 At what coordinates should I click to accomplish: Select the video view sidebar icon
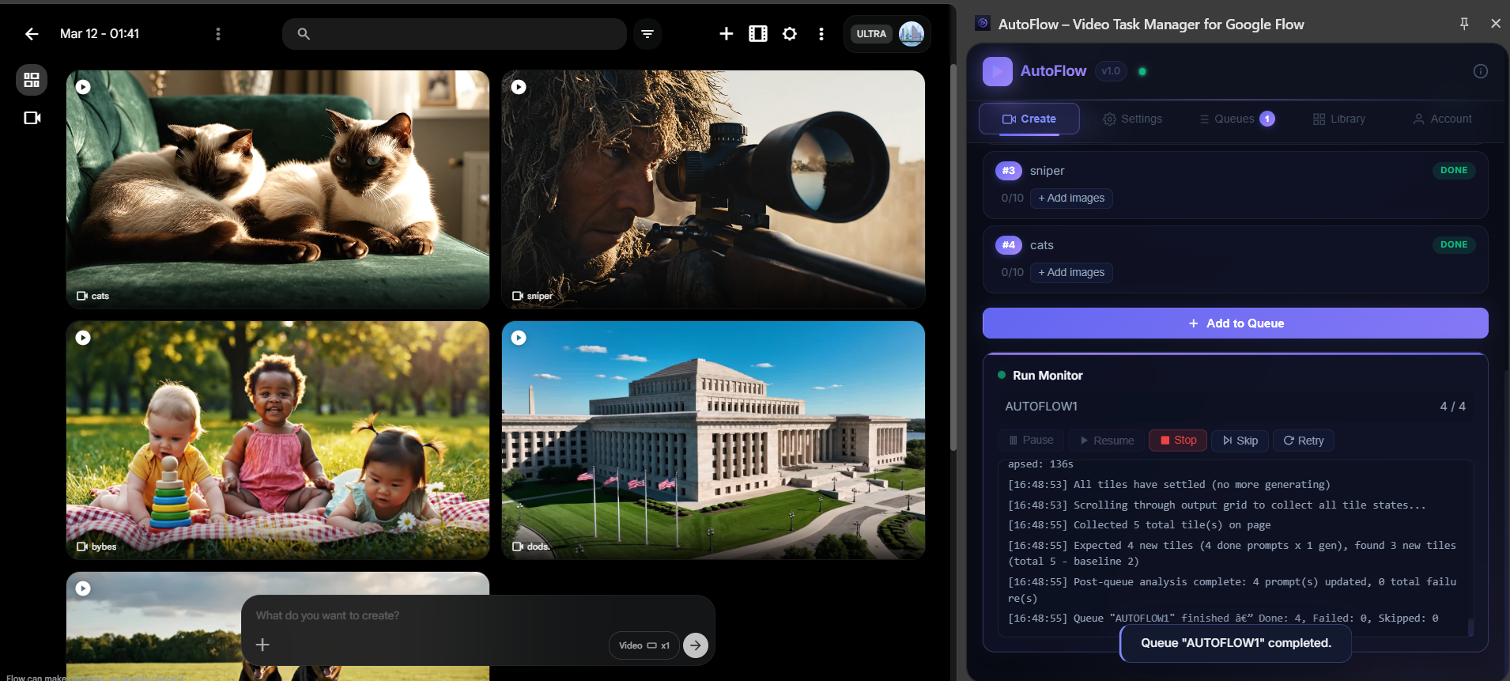[x=32, y=118]
